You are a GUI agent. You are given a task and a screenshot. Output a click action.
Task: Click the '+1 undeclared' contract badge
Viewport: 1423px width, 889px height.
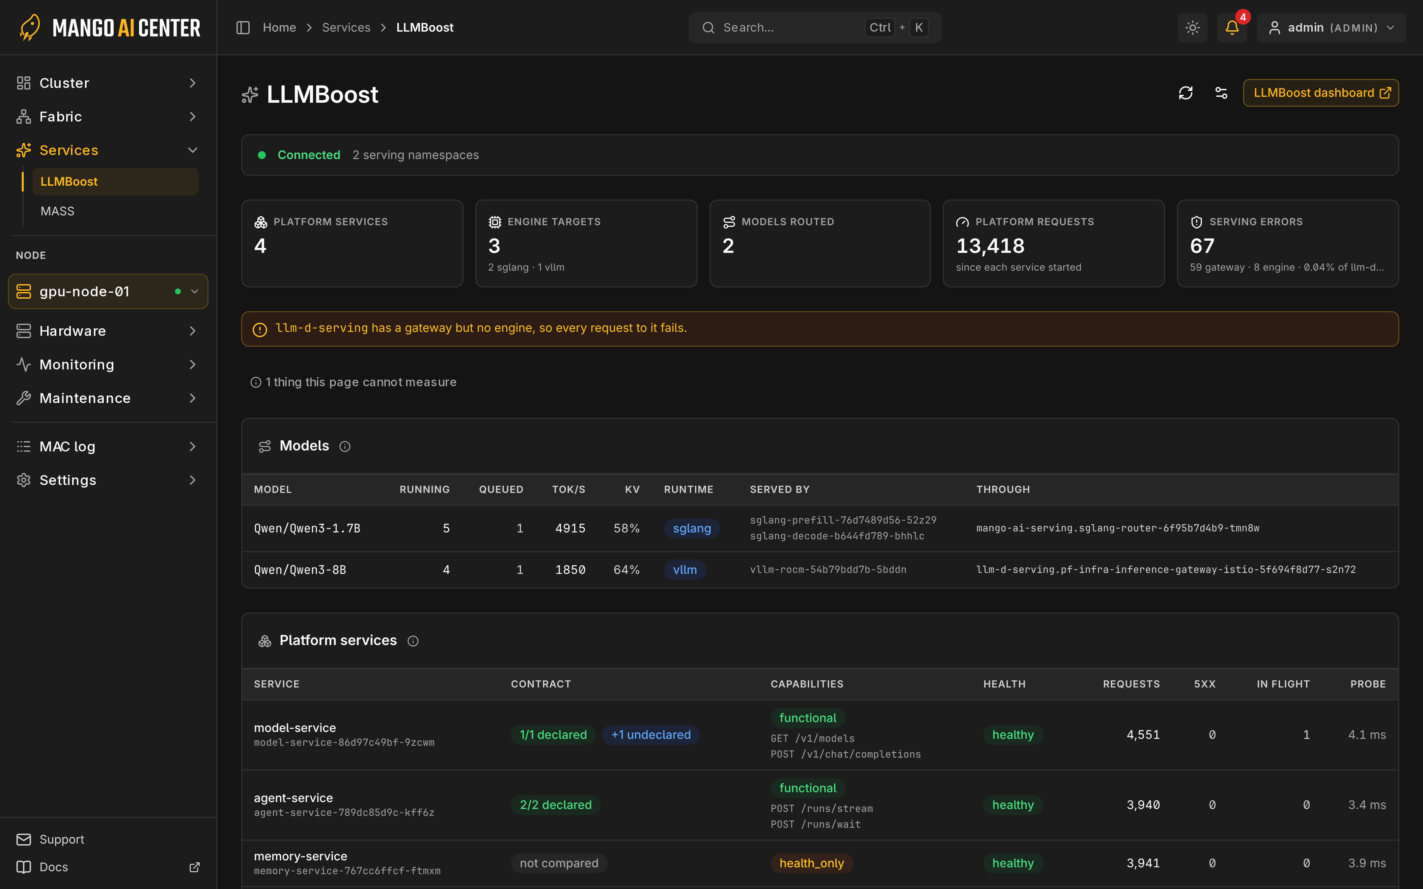click(x=650, y=735)
